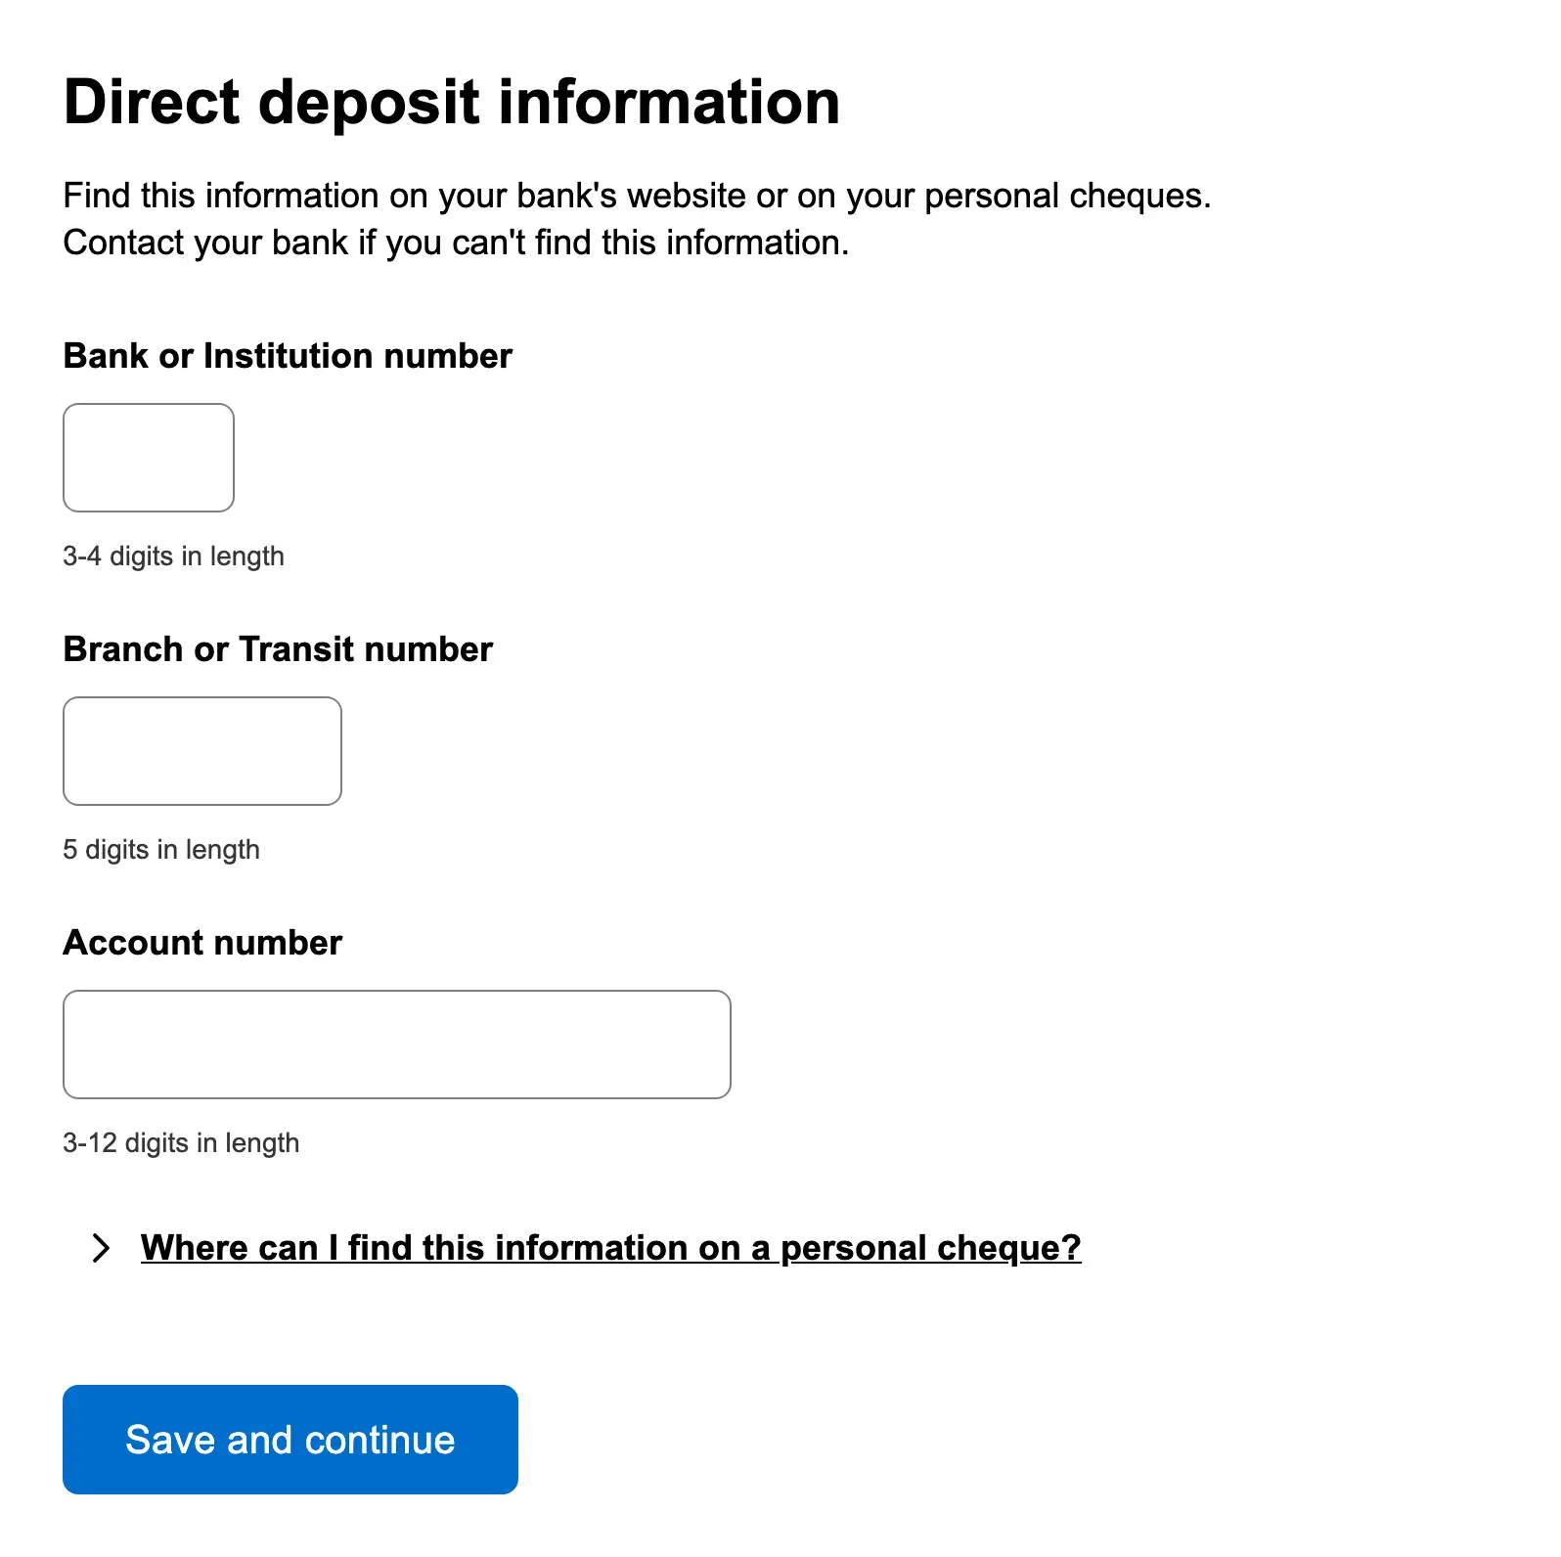Place cursor in the 3-4 digit institution box
Image resolution: width=1561 pixels, height=1557 pixels.
(x=149, y=458)
